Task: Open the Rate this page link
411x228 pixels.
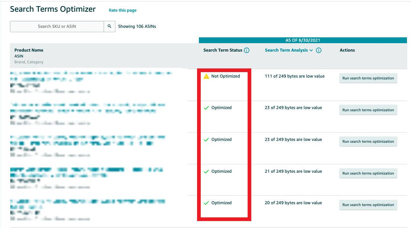Action: pyautogui.click(x=122, y=10)
